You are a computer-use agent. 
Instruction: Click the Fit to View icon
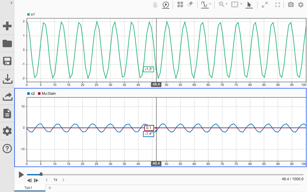click(234, 5)
